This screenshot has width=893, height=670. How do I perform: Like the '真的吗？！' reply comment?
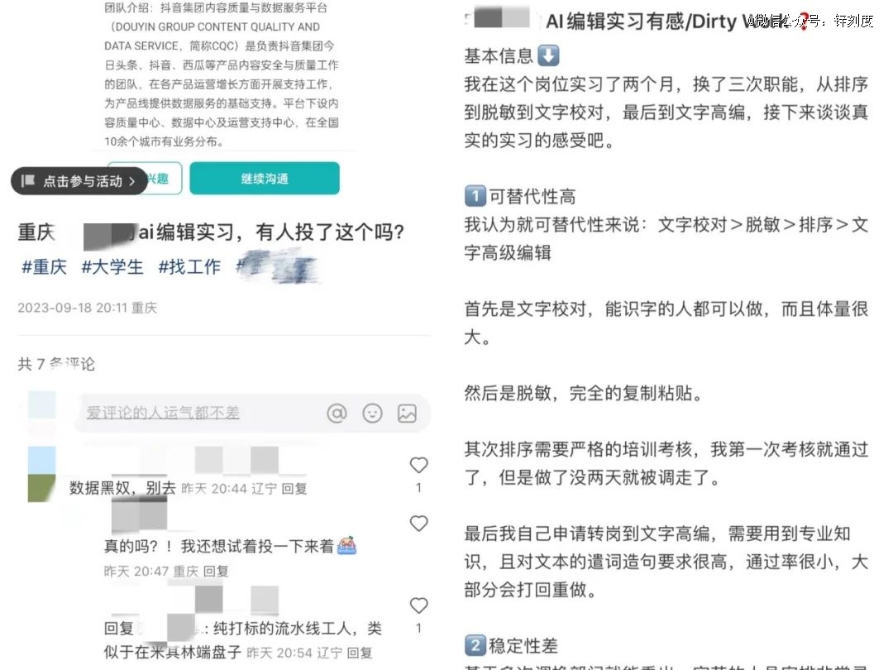pyautogui.click(x=418, y=523)
